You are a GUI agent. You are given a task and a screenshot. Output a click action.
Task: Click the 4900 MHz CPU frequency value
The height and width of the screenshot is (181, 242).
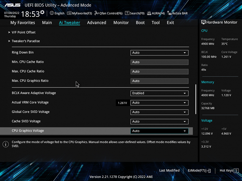tap(208, 44)
